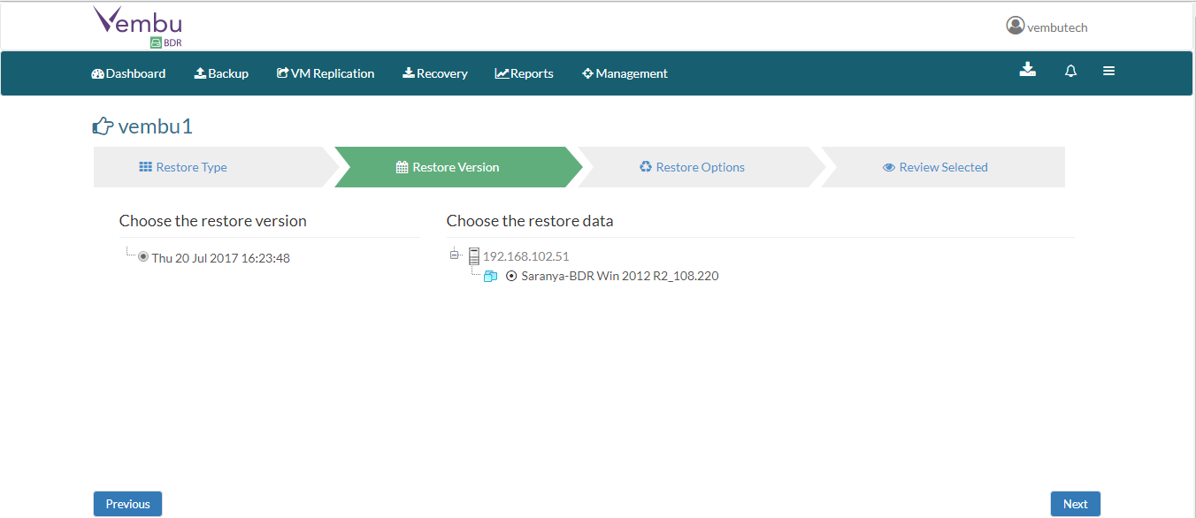Select the Restore Version step
This screenshot has width=1196, height=518.
(x=456, y=167)
